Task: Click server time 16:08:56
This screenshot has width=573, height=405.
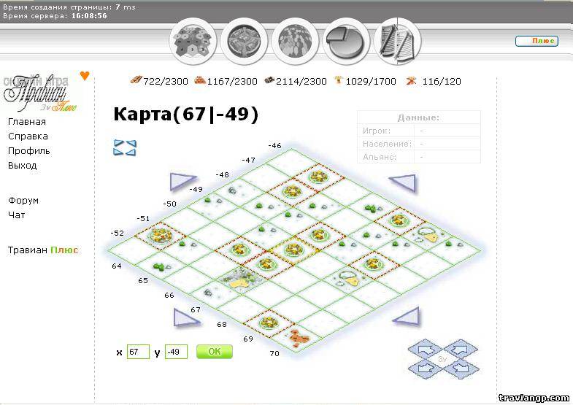Action: tap(89, 16)
